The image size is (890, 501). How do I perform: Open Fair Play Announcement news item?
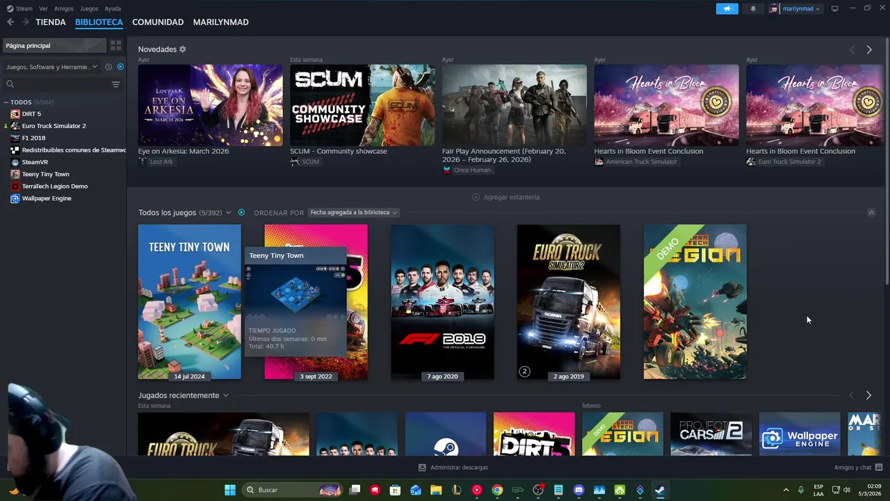515,105
